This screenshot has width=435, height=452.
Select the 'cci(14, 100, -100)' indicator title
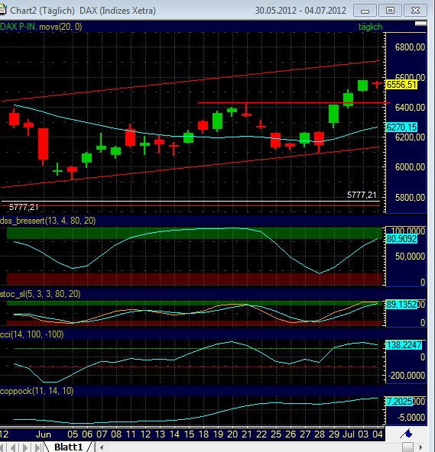pos(32,334)
